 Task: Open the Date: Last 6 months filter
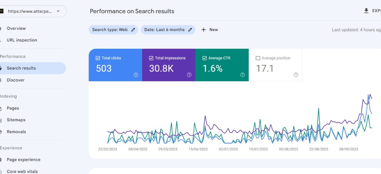[164, 30]
